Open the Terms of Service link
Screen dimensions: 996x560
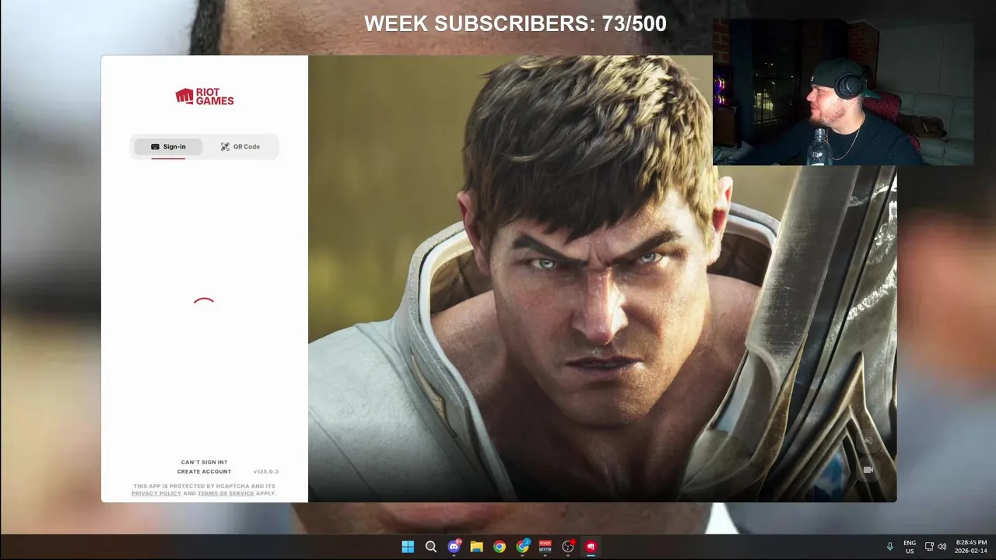pyautogui.click(x=226, y=493)
